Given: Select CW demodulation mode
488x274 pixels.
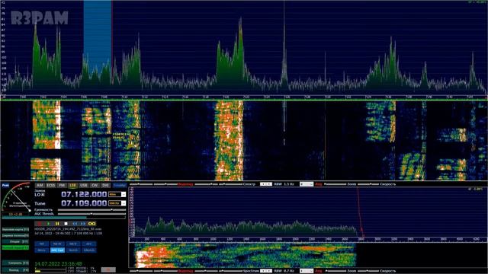Looking at the screenshot, I should pos(95,186).
